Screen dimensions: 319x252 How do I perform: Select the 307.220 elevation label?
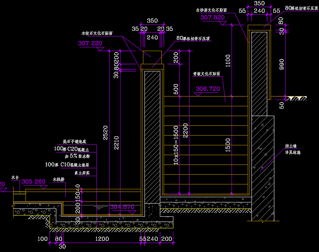pyautogui.click(x=90, y=43)
